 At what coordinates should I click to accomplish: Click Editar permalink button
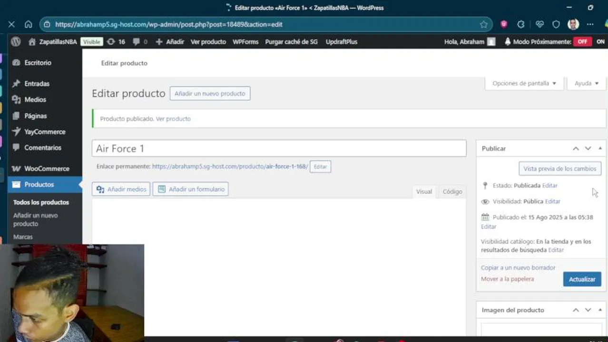coord(320,167)
